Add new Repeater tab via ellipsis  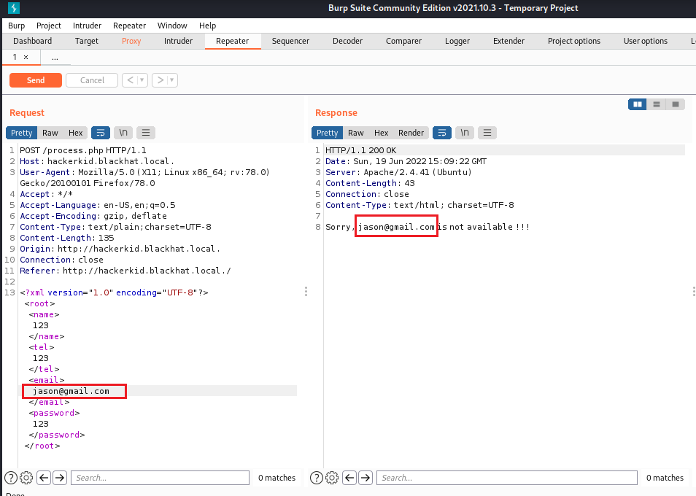55,57
